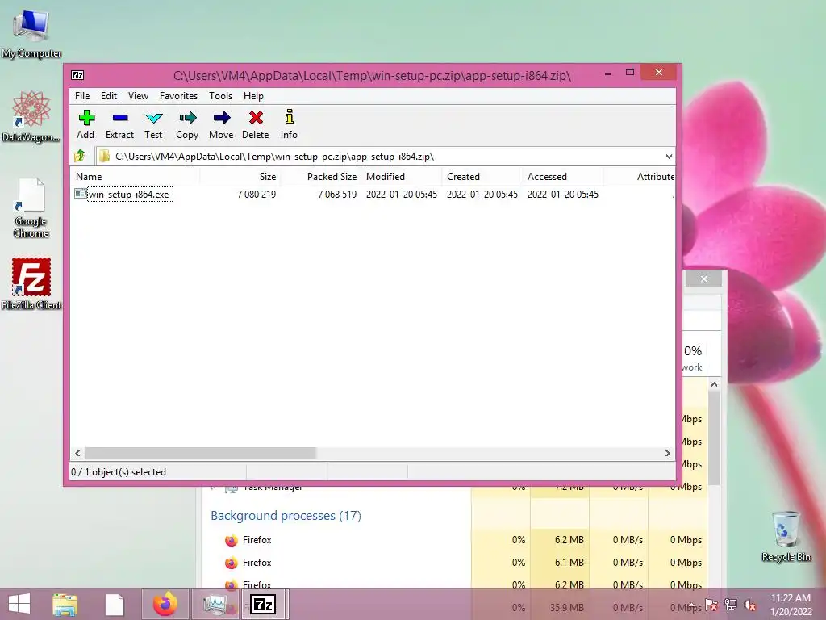826x620 pixels.
Task: Expand the address path dropdown arrow
Action: (x=669, y=157)
